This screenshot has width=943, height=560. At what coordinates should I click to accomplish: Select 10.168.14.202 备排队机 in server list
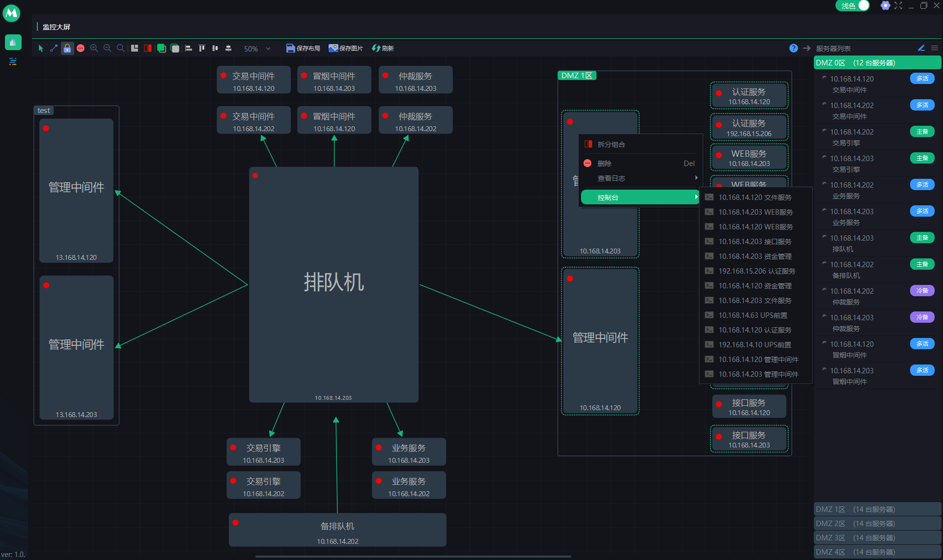click(877, 270)
